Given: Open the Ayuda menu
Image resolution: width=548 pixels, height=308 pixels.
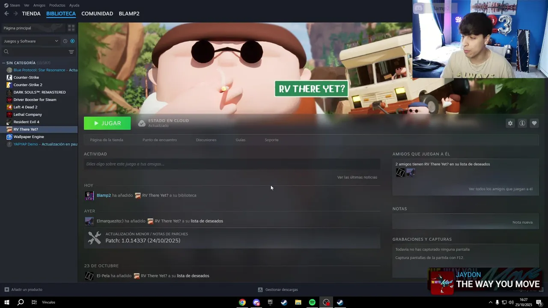Looking at the screenshot, I should click(74, 5).
